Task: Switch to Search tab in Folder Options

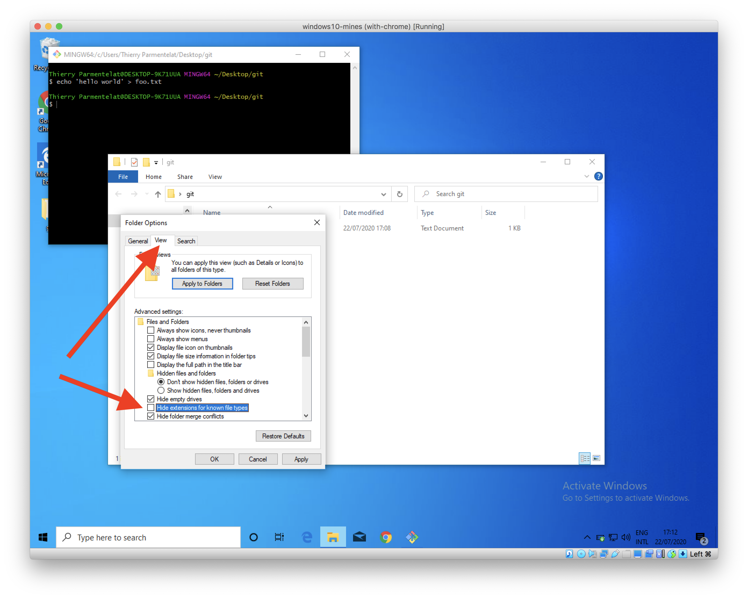Action: (x=186, y=241)
